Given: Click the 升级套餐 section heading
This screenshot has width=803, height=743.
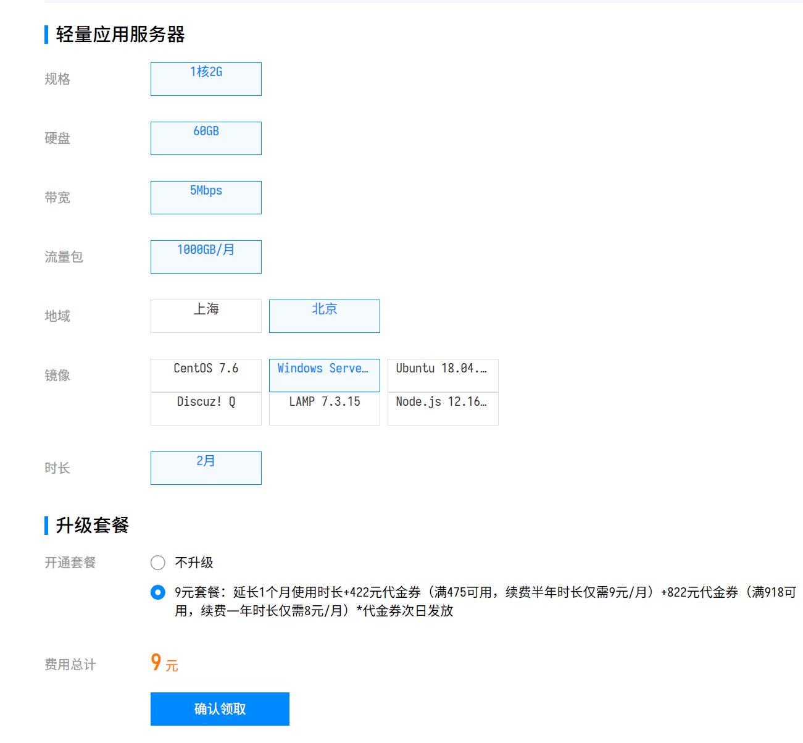Looking at the screenshot, I should point(93,526).
